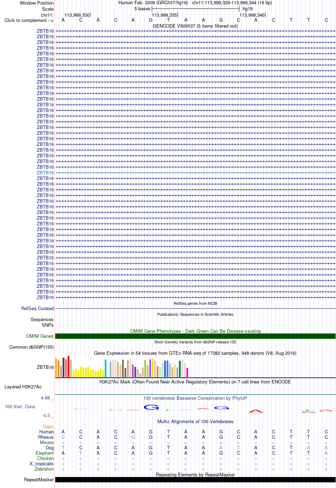This screenshot has height=488, width=336.
Task: Click the Human Feb. 2009 (GRCh37/hg19) heading
Action: (153, 3)
